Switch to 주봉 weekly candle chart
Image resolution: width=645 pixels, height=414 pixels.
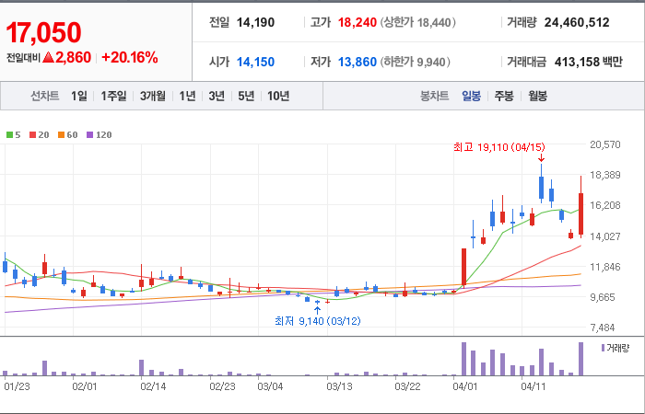504,96
